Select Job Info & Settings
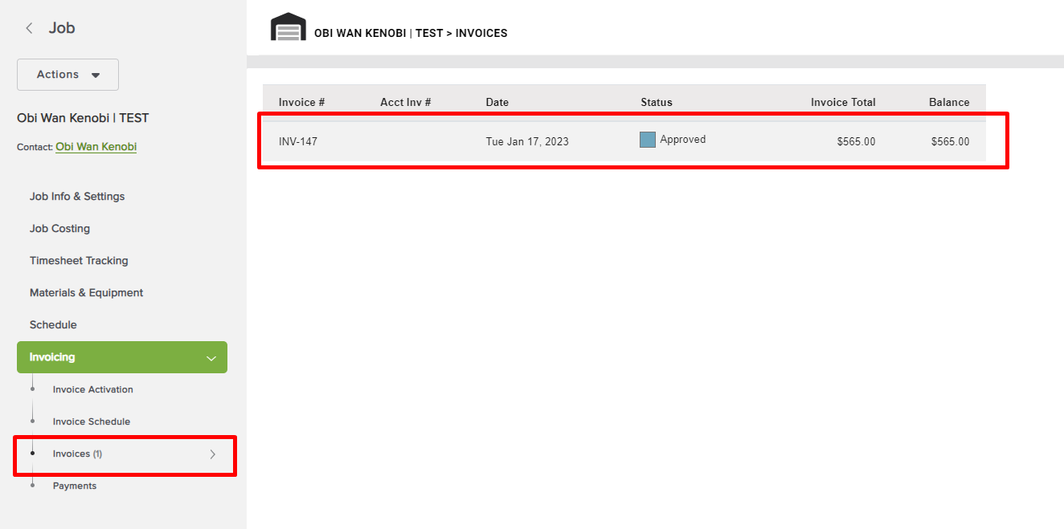 [x=77, y=196]
